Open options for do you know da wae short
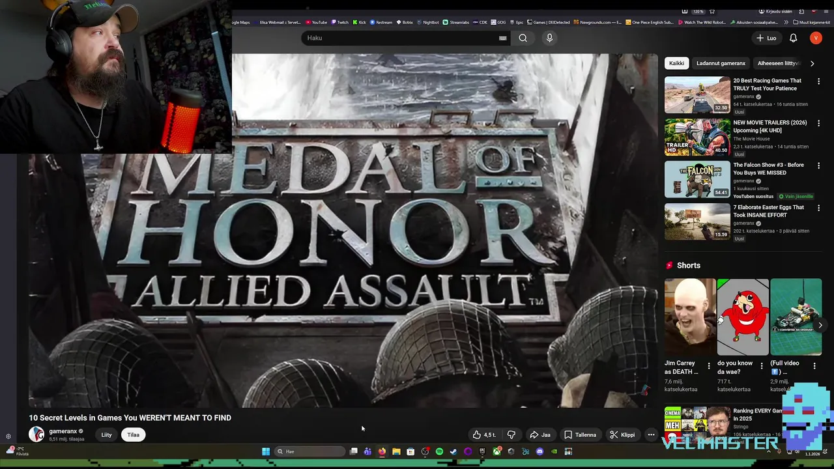 762,366
